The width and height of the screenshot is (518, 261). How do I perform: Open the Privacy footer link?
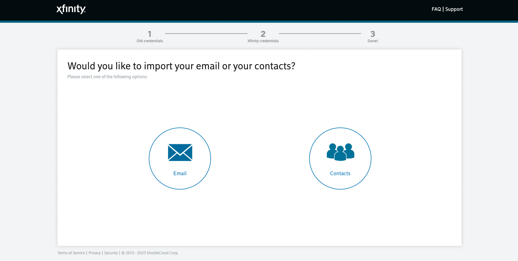click(94, 253)
